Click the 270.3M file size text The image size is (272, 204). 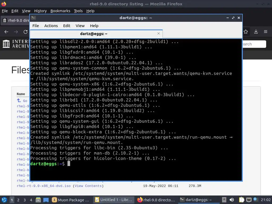pos(195,186)
